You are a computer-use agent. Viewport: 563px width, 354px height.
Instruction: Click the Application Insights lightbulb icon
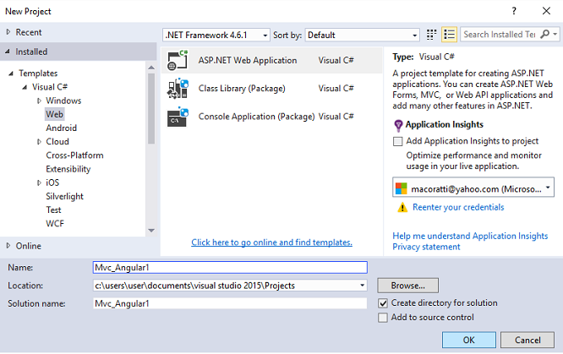pos(398,125)
